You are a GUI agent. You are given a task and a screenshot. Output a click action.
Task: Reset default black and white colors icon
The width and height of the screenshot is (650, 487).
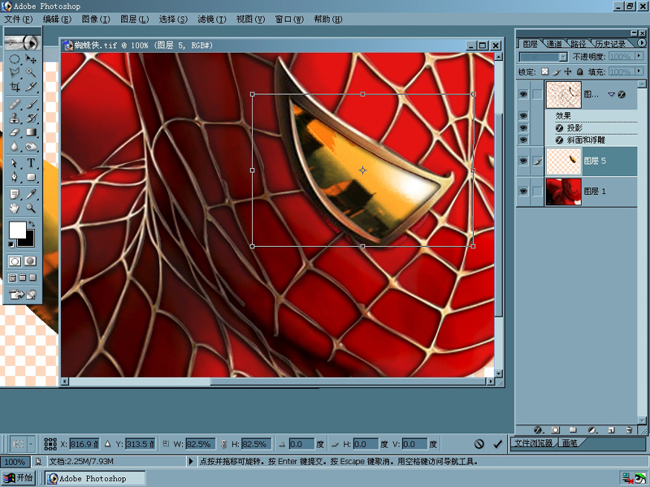[11, 244]
